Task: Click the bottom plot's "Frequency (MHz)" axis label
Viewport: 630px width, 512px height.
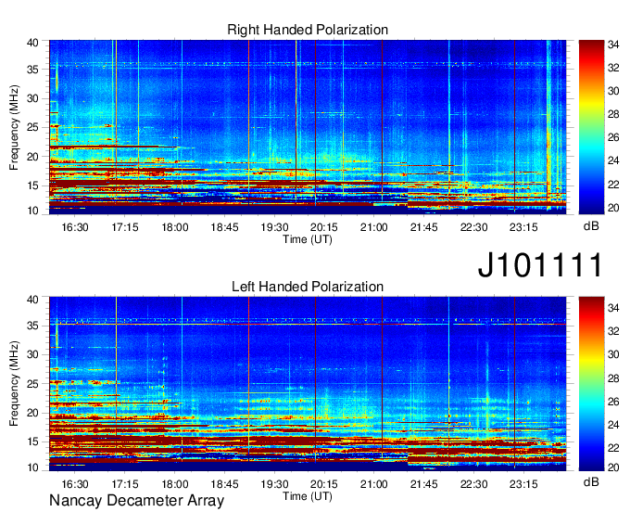Action: (x=14, y=384)
